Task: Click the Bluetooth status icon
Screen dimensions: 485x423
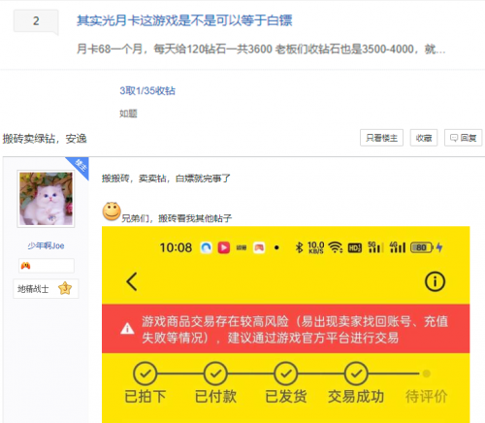Action: (299, 247)
